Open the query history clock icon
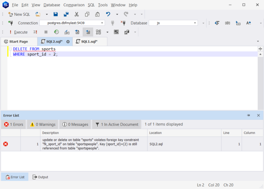The image size is (264, 189). coord(56,32)
